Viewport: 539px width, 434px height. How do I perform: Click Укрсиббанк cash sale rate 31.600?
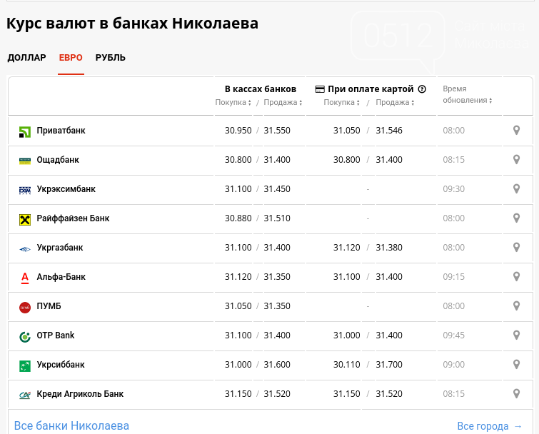pos(277,365)
